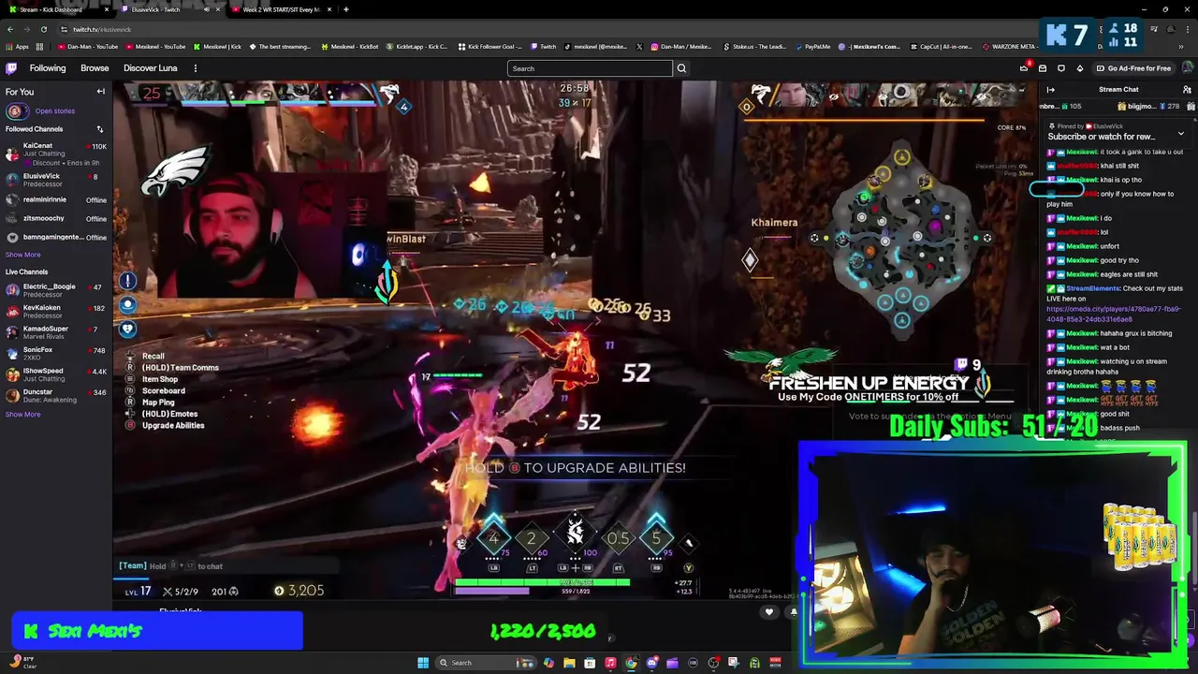
Task: Open Prime loot crown icon
Action: 1024,68
